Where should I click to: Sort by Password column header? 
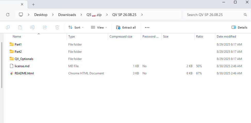(151, 37)
